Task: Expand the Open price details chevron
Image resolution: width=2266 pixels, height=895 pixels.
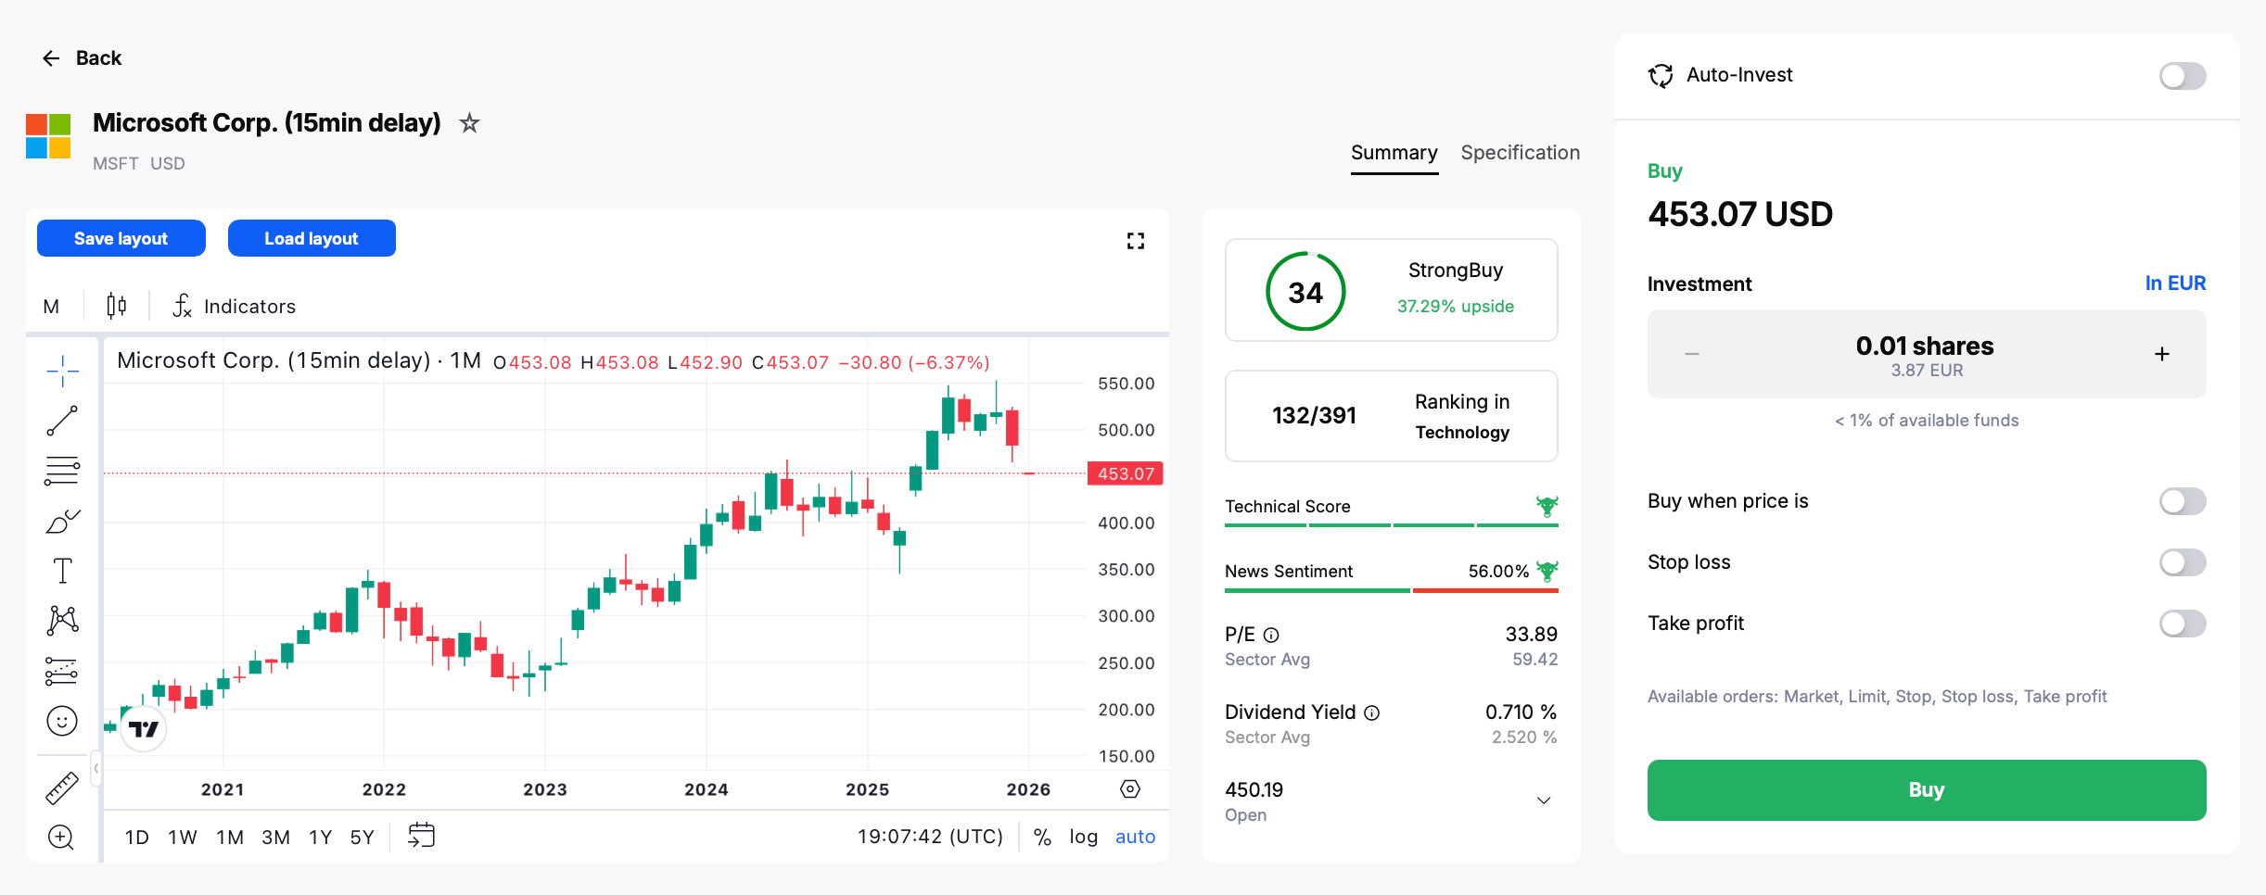Action: (1543, 800)
